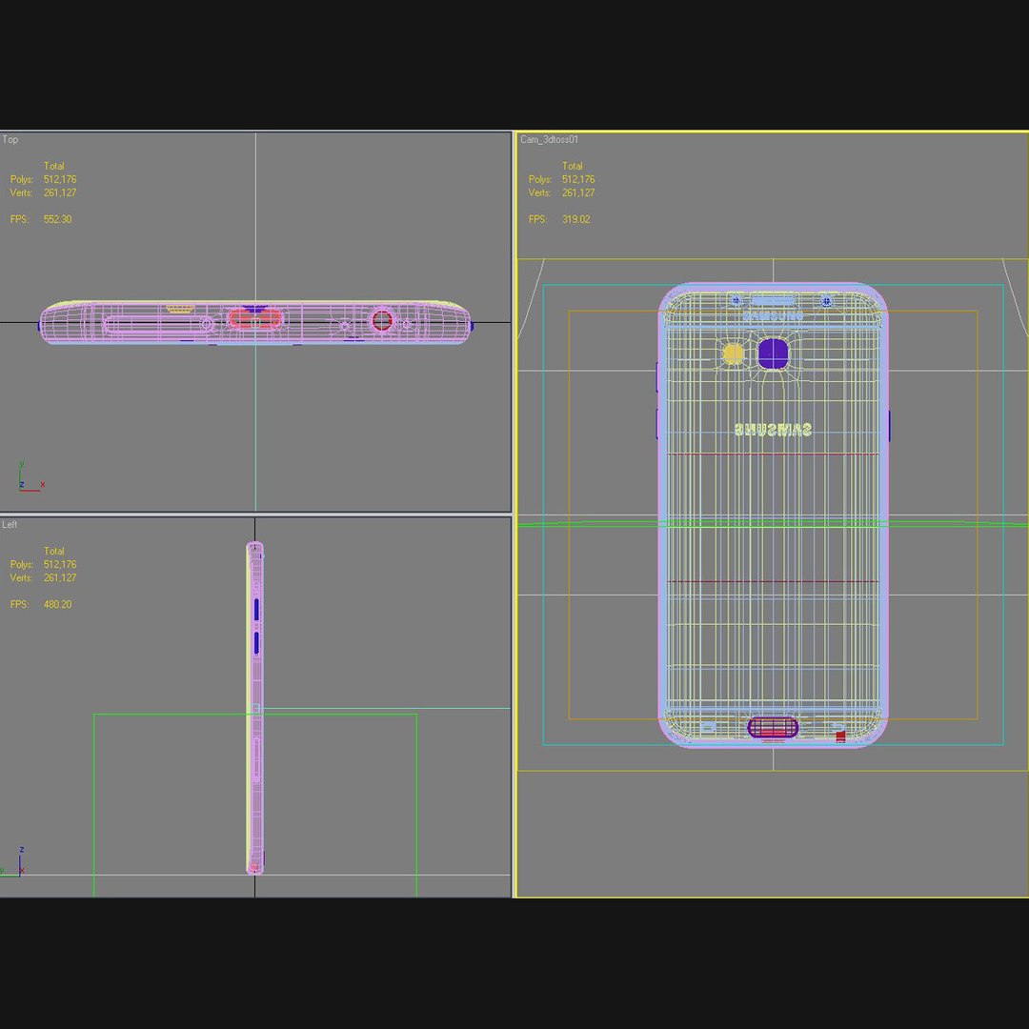This screenshot has height=1029, width=1029.
Task: Open the Top viewport label menu
Action: pyautogui.click(x=10, y=139)
